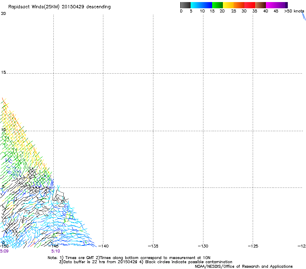Click the orange 25-30 knots legend segment

pyautogui.click(x=239, y=5)
